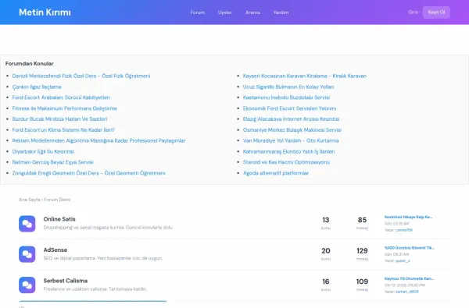Screen dimensions: 469x308
Task: Go to the Metin Kırımı site logo
Action: pyautogui.click(x=45, y=12)
